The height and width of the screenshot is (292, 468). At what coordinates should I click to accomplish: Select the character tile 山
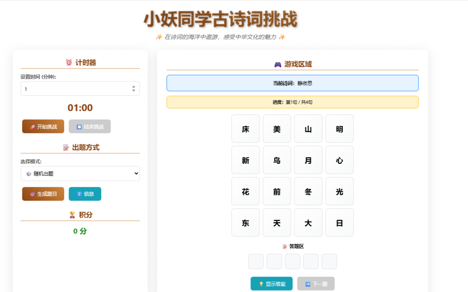click(x=309, y=129)
